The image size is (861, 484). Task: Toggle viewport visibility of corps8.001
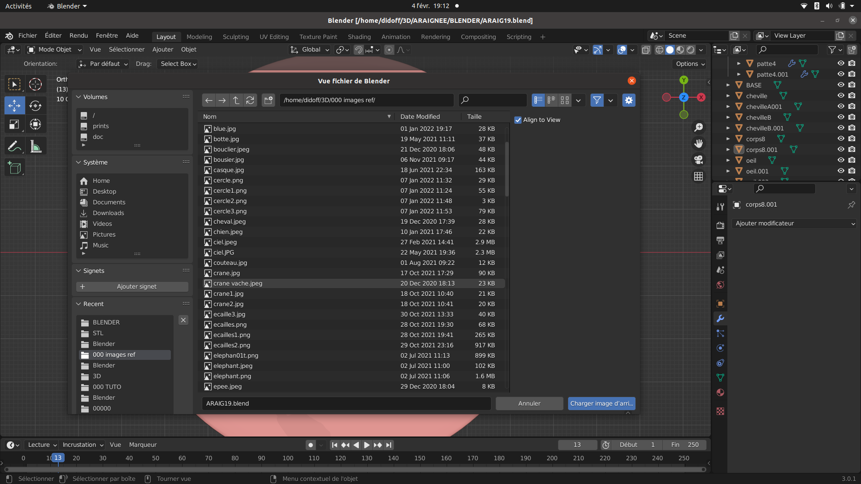pos(841,150)
